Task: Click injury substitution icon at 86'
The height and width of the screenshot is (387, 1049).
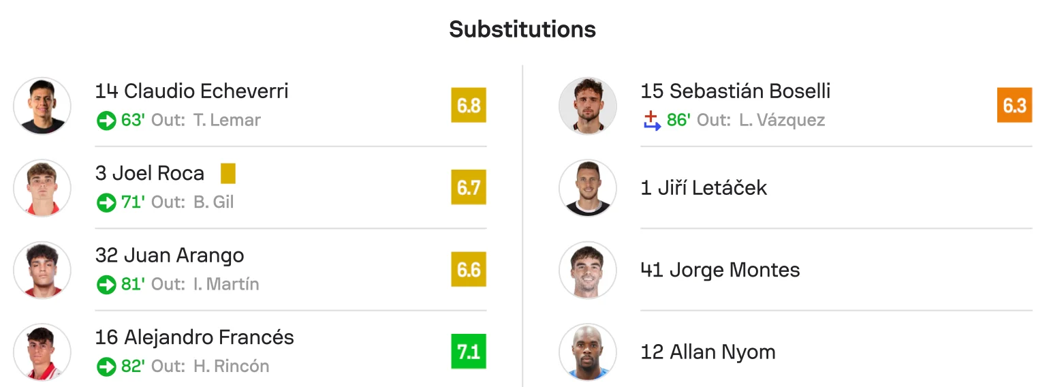Action: coord(652,121)
